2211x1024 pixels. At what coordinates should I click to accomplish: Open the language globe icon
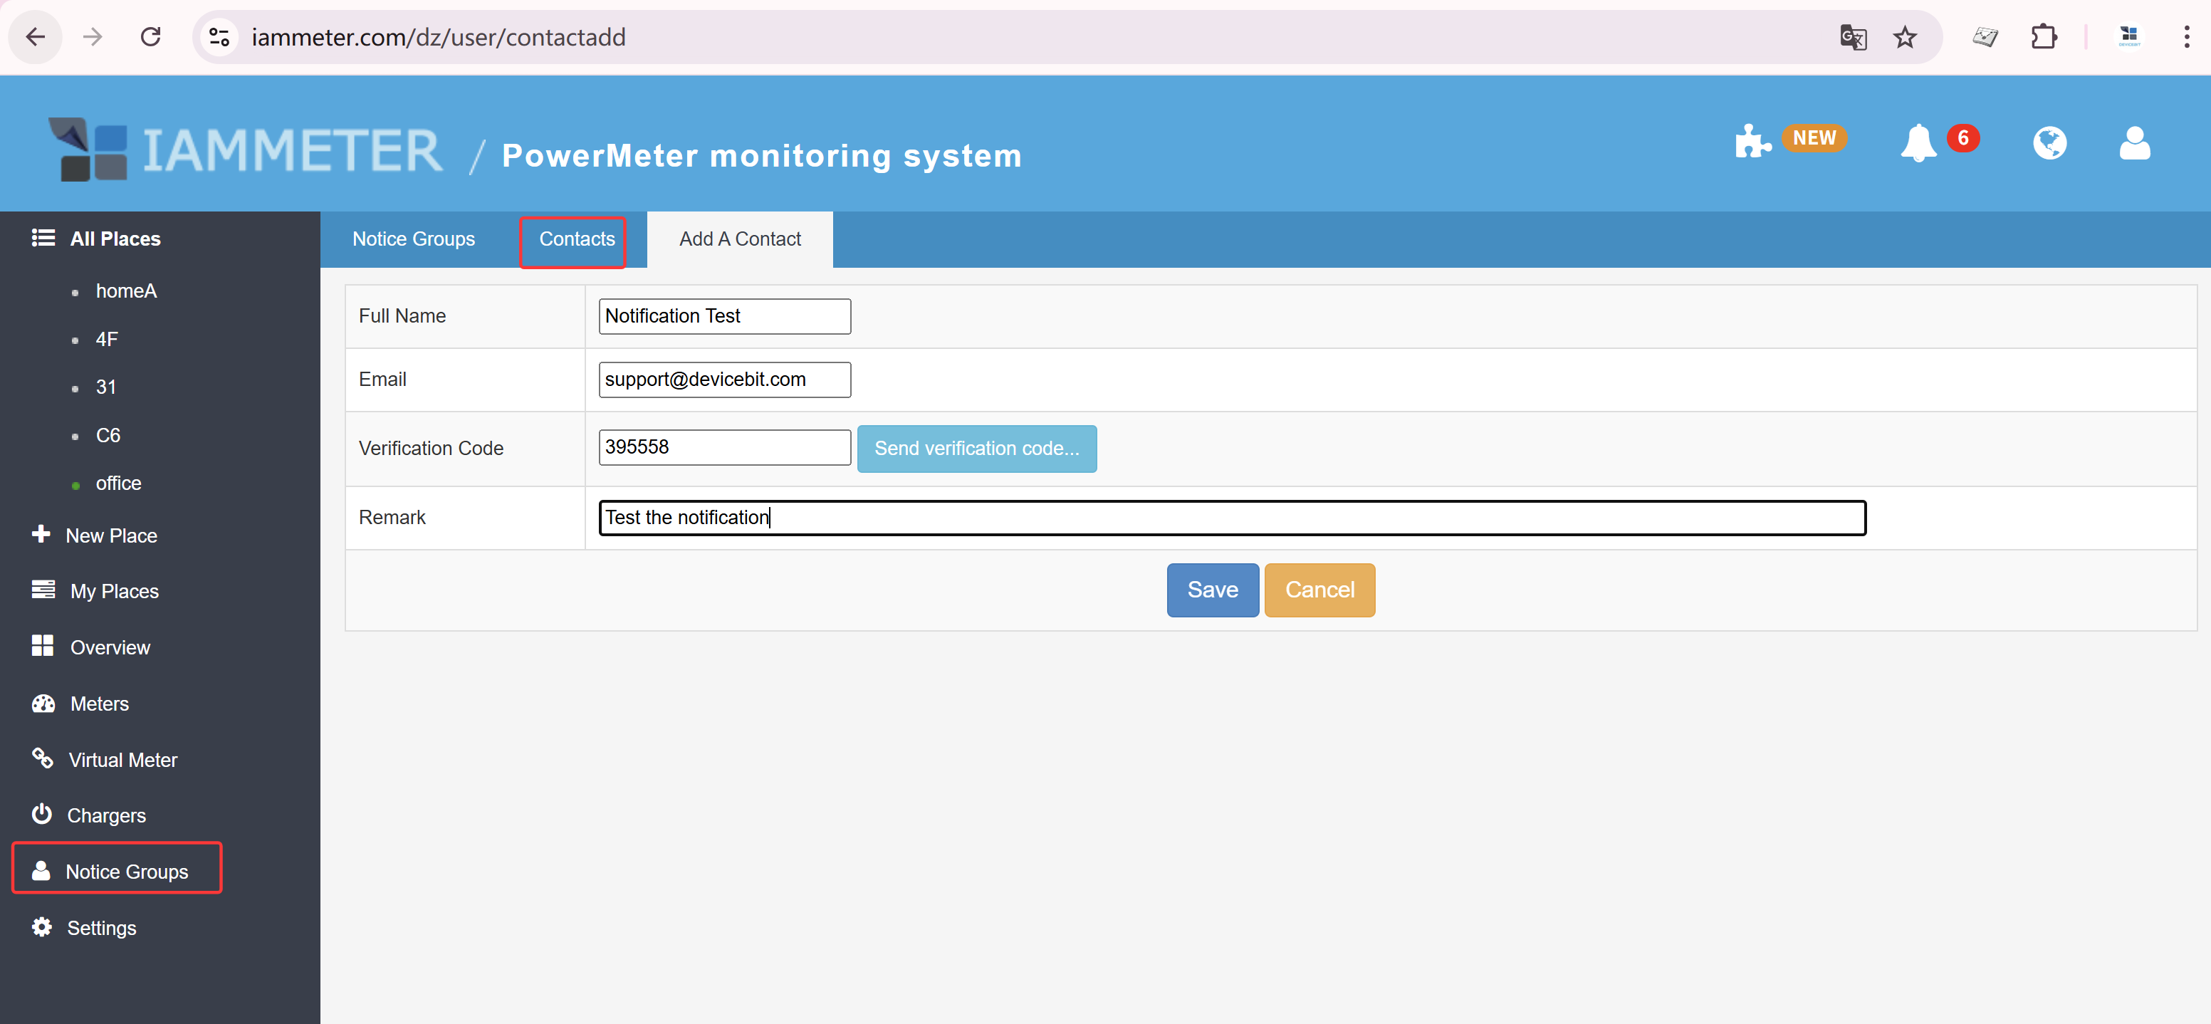[2051, 143]
